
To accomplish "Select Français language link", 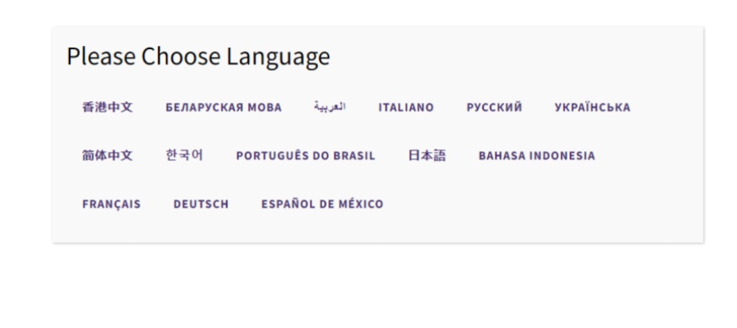I will tap(111, 204).
